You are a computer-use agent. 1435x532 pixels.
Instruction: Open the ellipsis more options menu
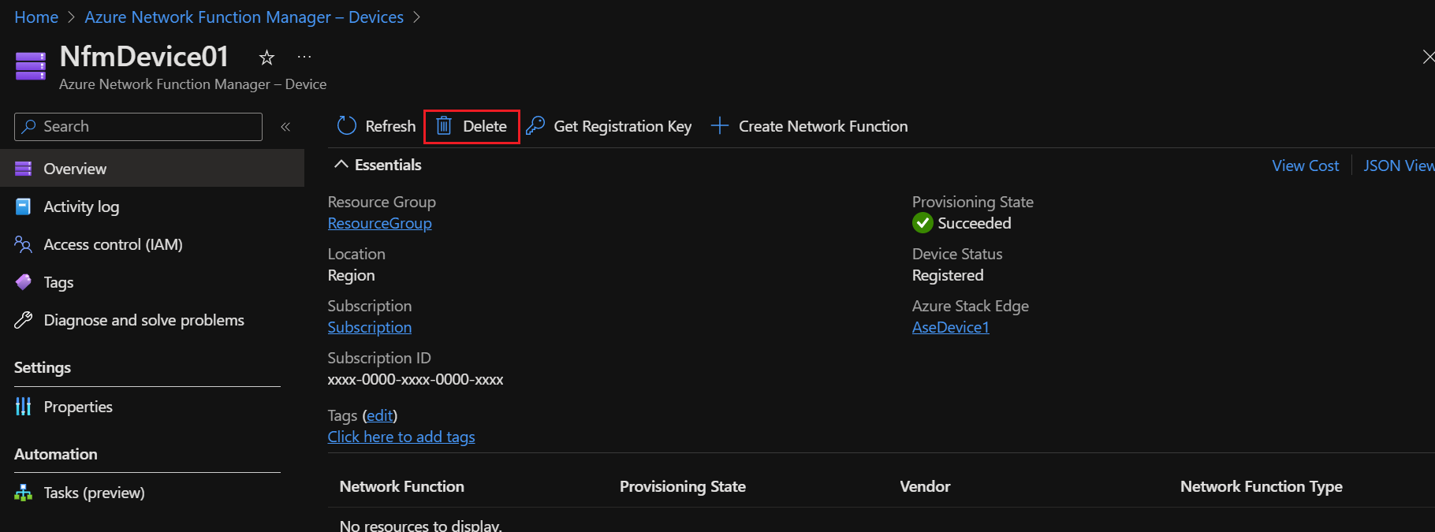304,57
